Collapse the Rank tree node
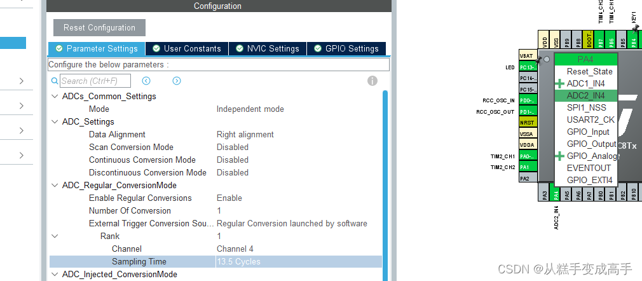The height and width of the screenshot is (281, 642). [55, 236]
